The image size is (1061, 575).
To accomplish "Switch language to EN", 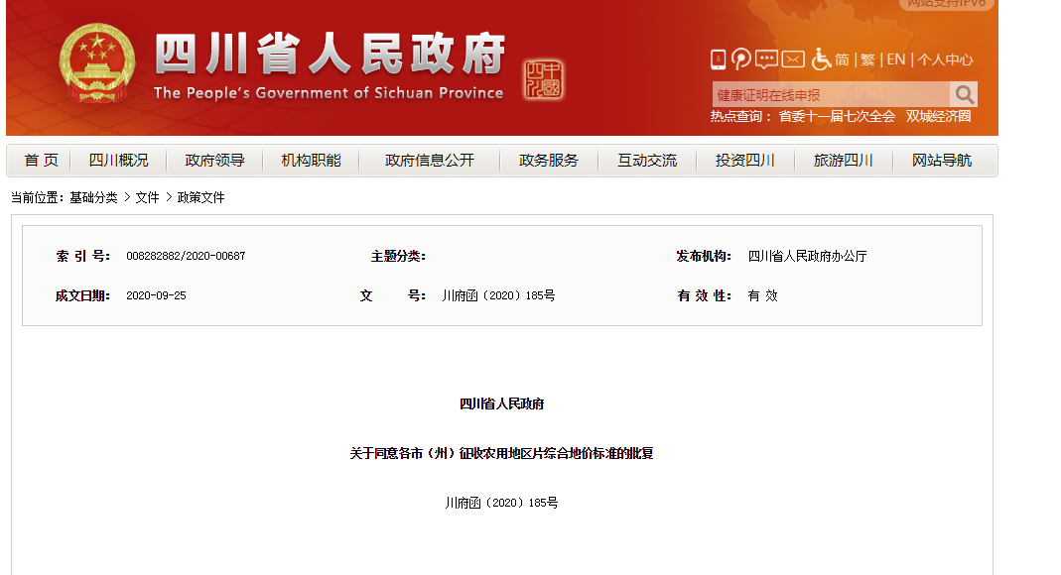I will click(895, 59).
